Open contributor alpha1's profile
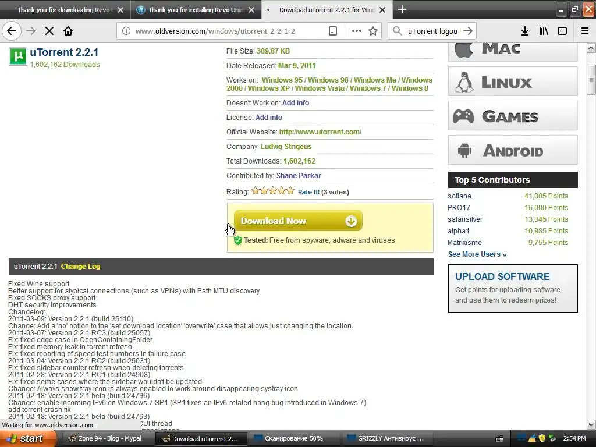The height and width of the screenshot is (447, 596). click(459, 231)
